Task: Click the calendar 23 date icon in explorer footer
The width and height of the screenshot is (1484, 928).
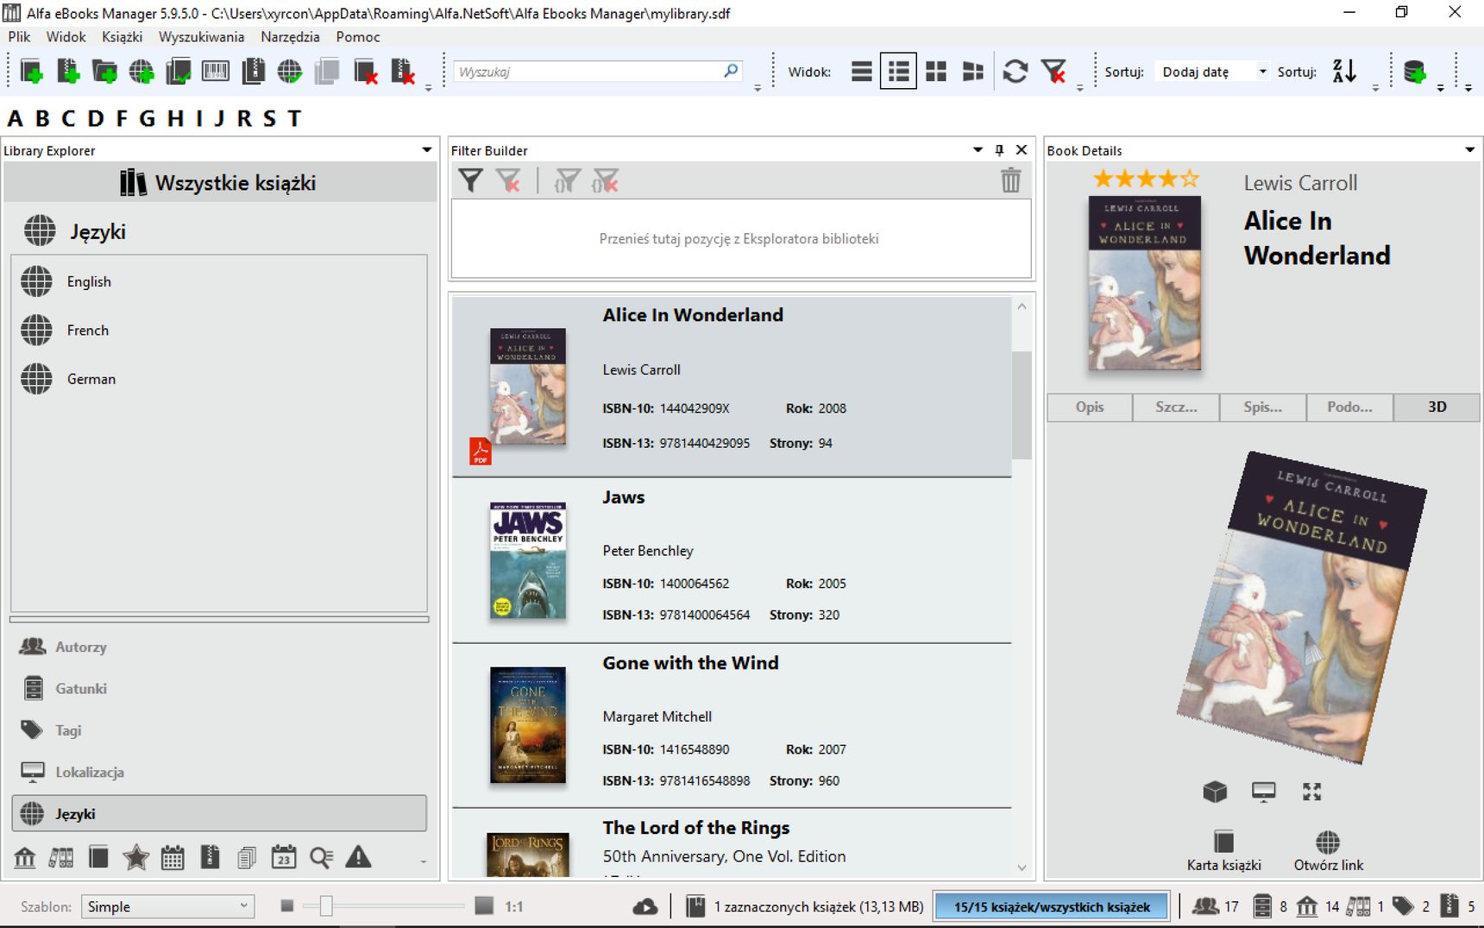Action: [284, 857]
